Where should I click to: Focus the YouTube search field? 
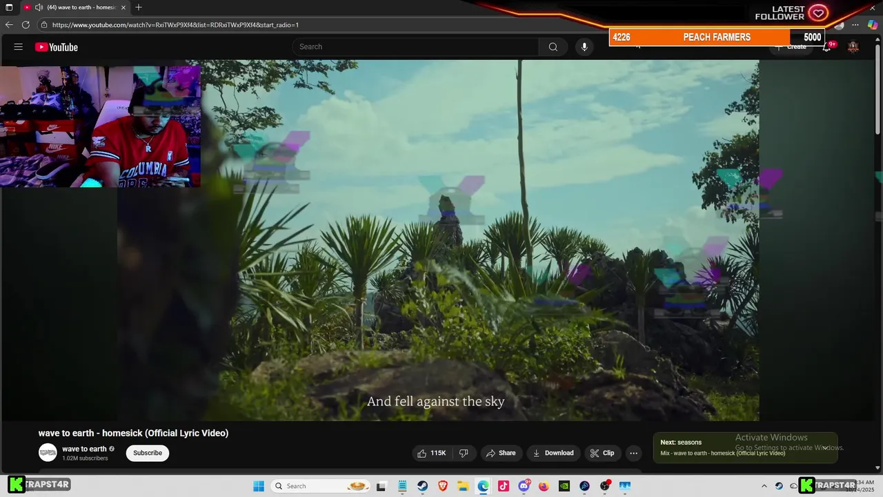click(x=416, y=47)
